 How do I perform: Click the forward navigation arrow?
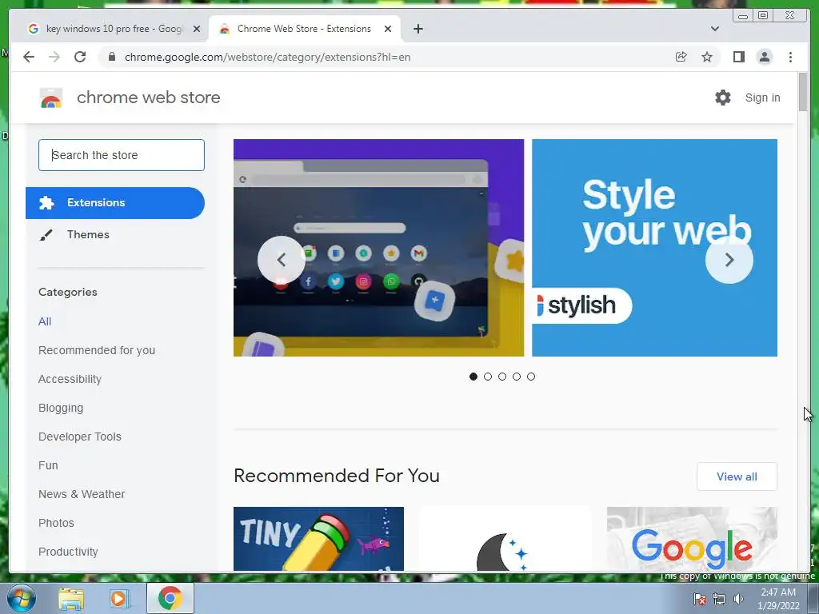54,57
